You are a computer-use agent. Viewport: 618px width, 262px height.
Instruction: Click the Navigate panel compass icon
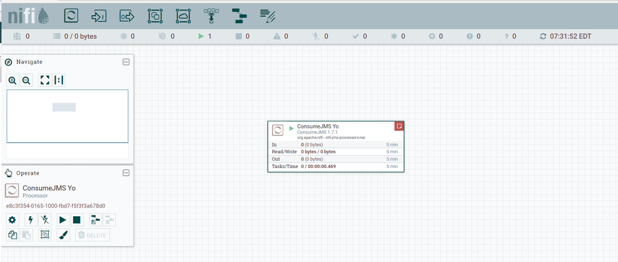click(x=8, y=62)
